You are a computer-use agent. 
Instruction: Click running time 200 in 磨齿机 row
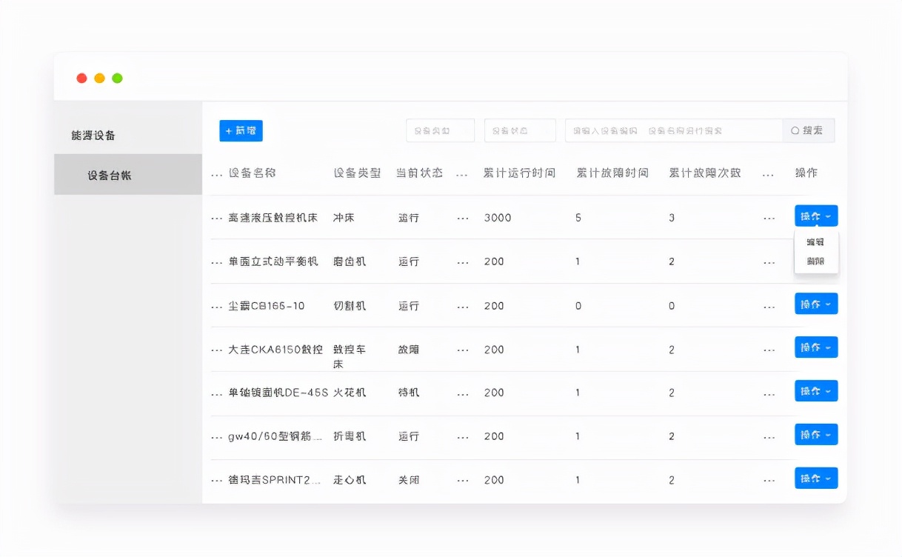494,261
